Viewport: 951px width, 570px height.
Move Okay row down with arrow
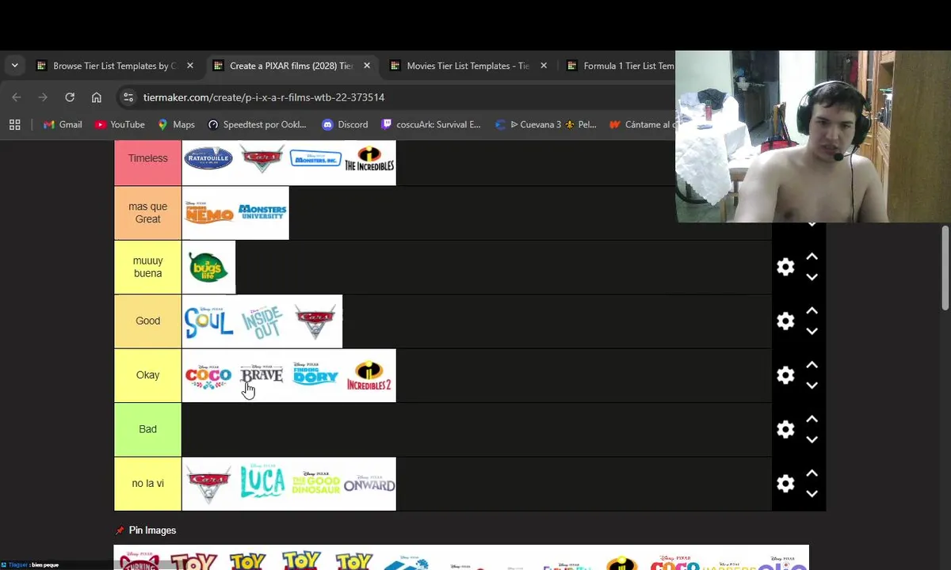812,386
